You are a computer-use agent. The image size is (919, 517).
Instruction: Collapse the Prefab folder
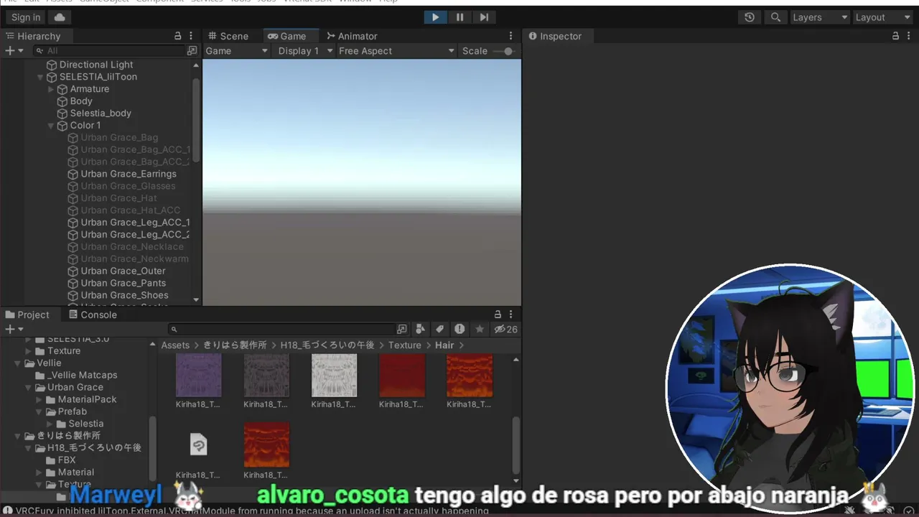[40, 412]
